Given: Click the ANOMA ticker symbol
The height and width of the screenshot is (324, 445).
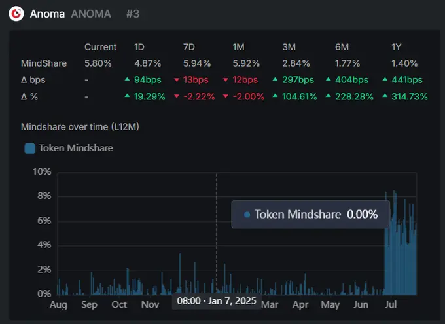Looking at the screenshot, I should (91, 14).
